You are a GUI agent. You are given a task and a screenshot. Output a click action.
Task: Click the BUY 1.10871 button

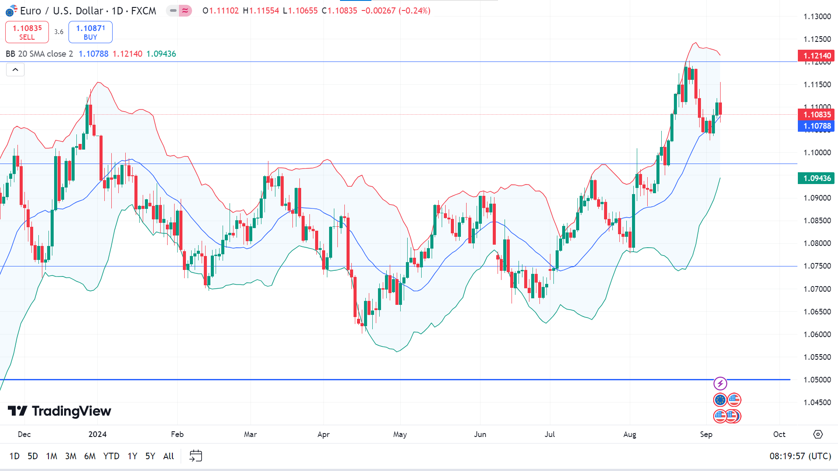point(90,32)
